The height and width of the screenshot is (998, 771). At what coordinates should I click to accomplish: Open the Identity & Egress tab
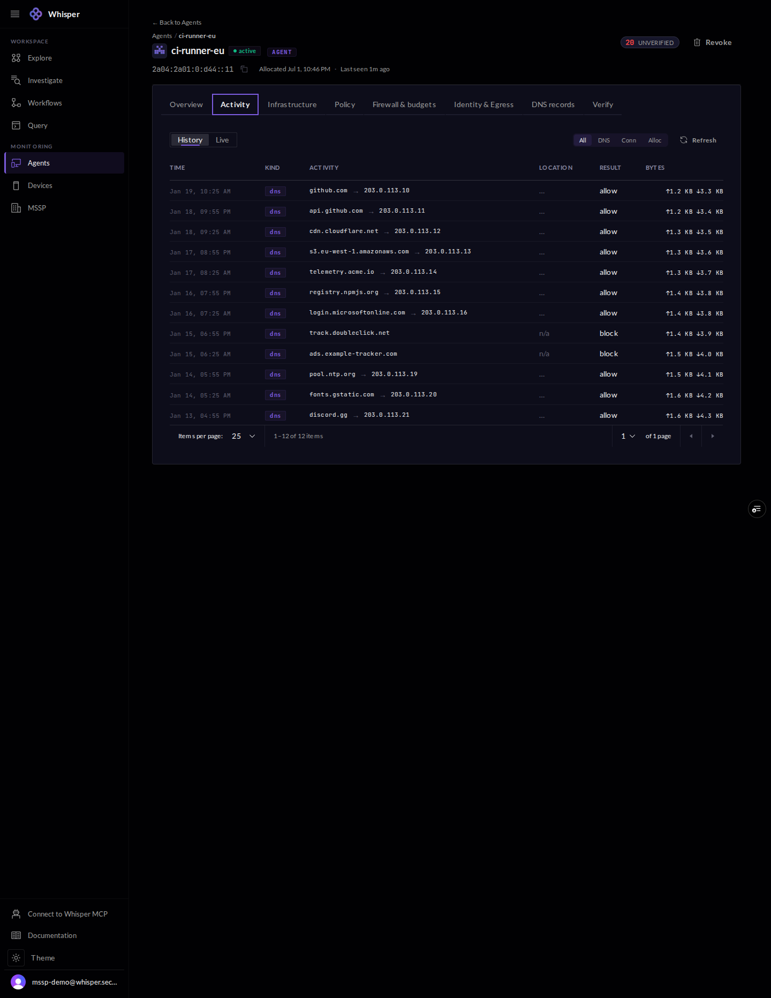[x=483, y=104]
